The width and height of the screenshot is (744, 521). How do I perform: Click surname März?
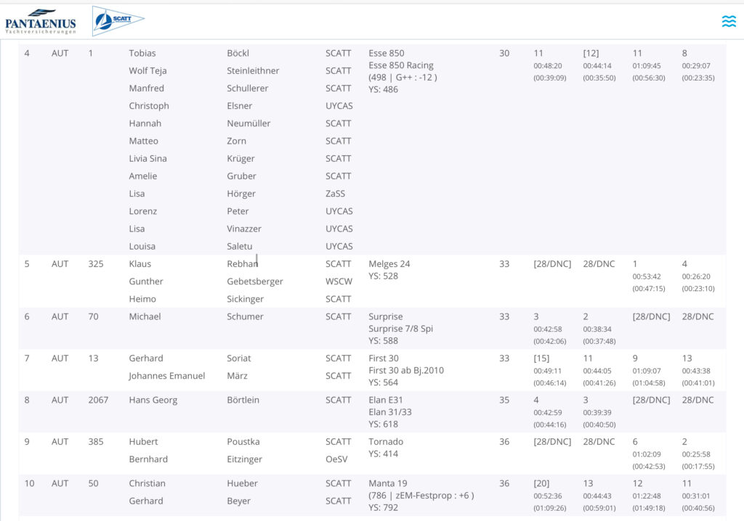pos(237,375)
